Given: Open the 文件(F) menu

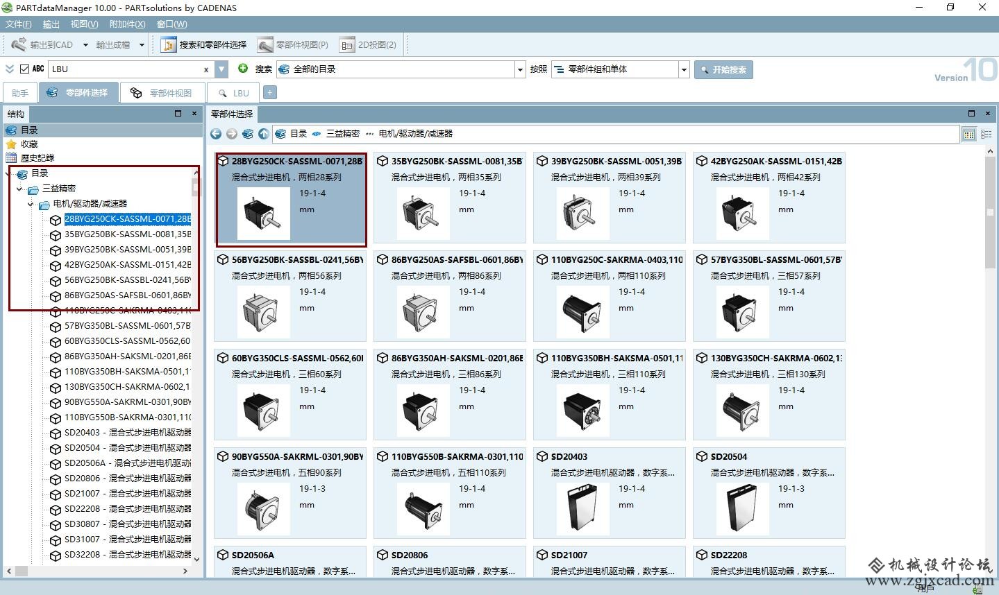Looking at the screenshot, I should pyautogui.click(x=19, y=24).
